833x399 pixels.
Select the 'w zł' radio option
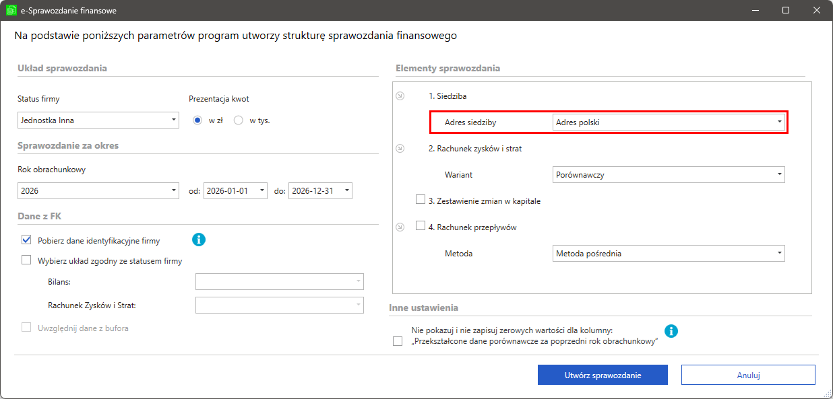(197, 120)
